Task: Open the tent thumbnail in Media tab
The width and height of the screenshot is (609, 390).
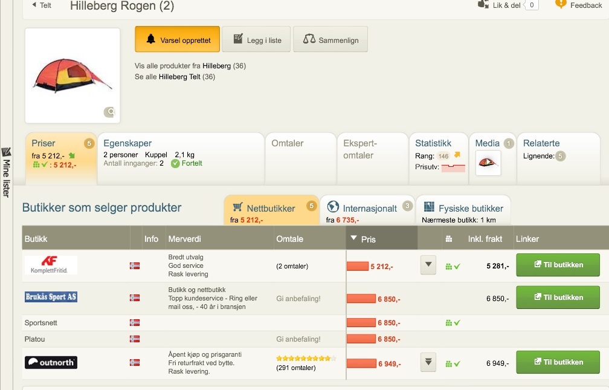Action: pos(488,163)
